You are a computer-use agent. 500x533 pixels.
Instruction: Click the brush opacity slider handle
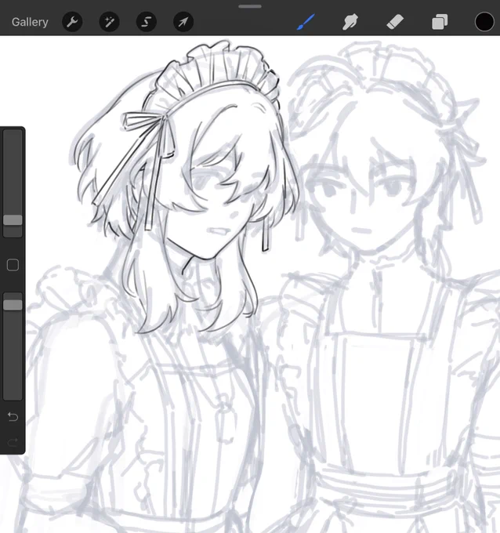click(13, 305)
